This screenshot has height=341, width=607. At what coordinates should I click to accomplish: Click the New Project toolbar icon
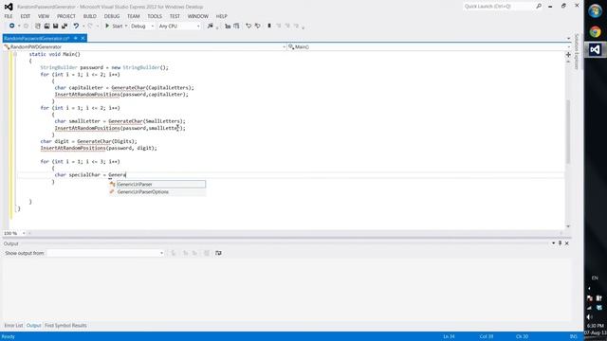point(38,26)
